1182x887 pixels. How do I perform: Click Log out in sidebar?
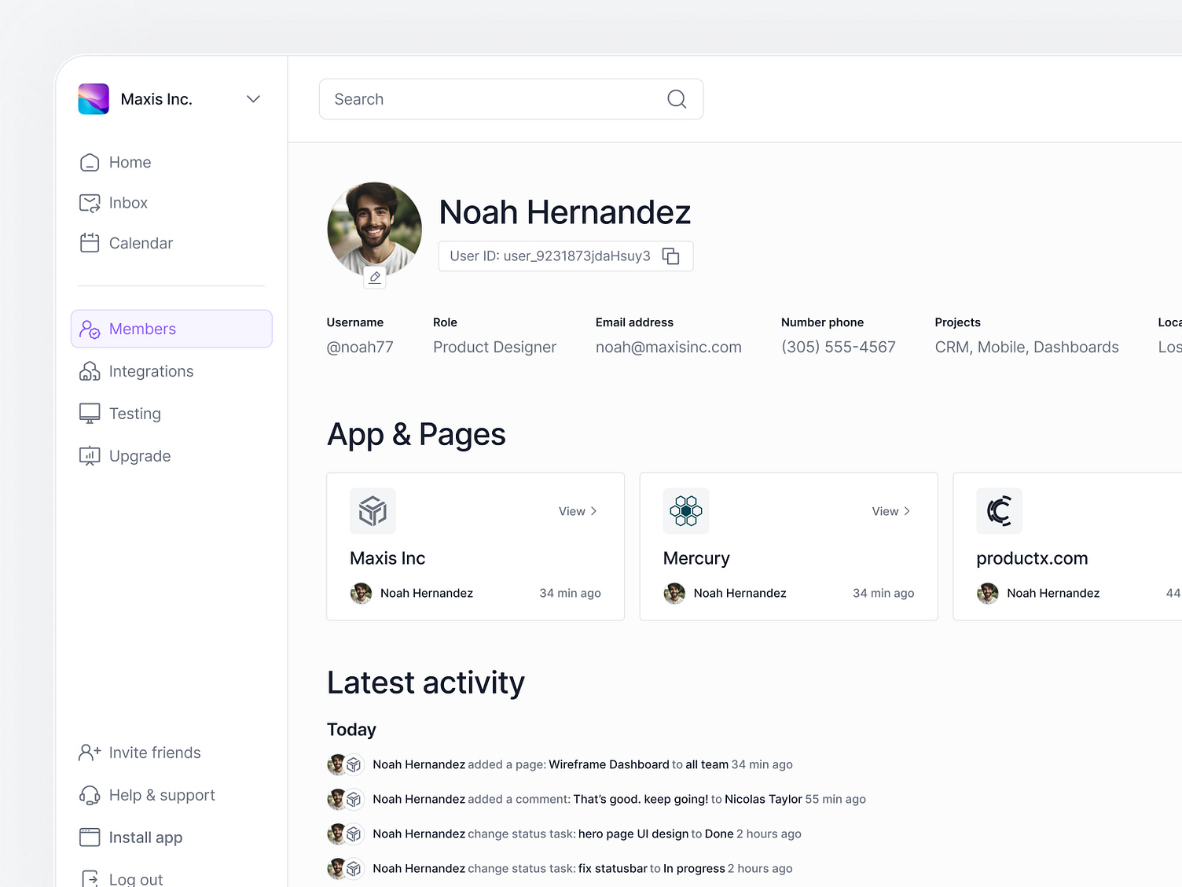[x=136, y=879]
